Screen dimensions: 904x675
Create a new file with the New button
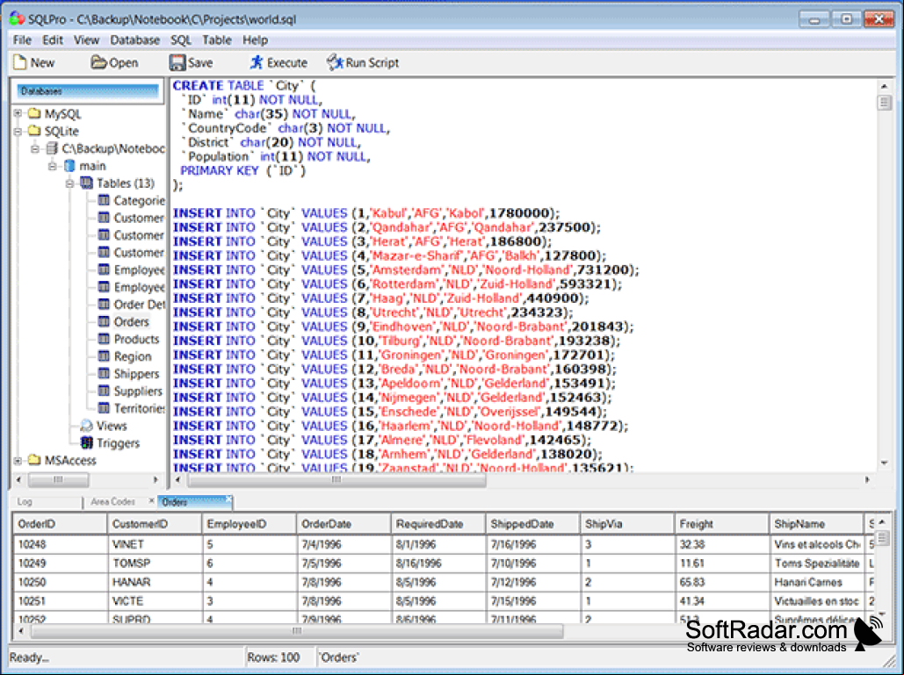pyautogui.click(x=34, y=62)
